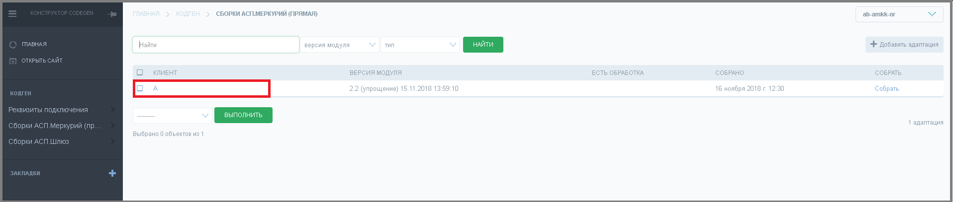The width and height of the screenshot is (953, 202).
Task: Open the версия модуля dropdown
Action: tap(340, 45)
